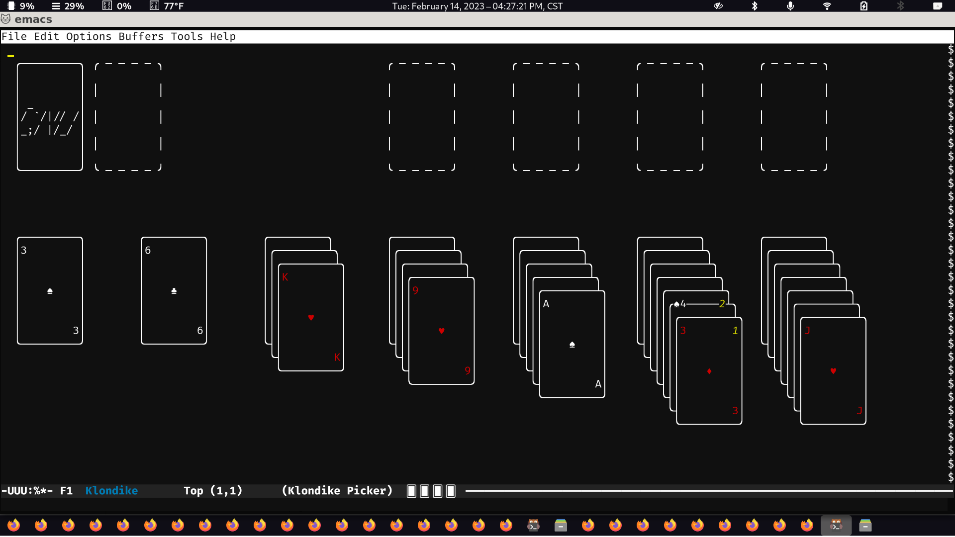Click the -UUU:%*- coding status indicator
955x537 pixels.
pyautogui.click(x=27, y=491)
